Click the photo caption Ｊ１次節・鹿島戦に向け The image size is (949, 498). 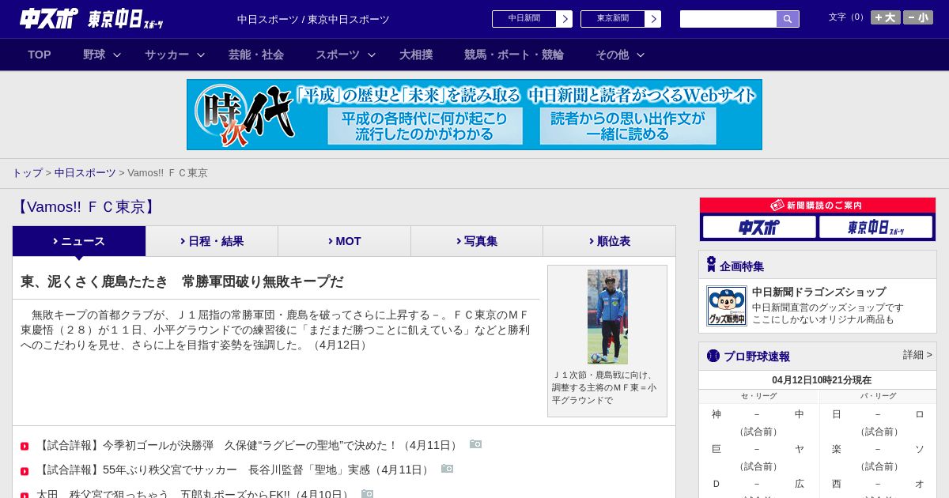[604, 387]
